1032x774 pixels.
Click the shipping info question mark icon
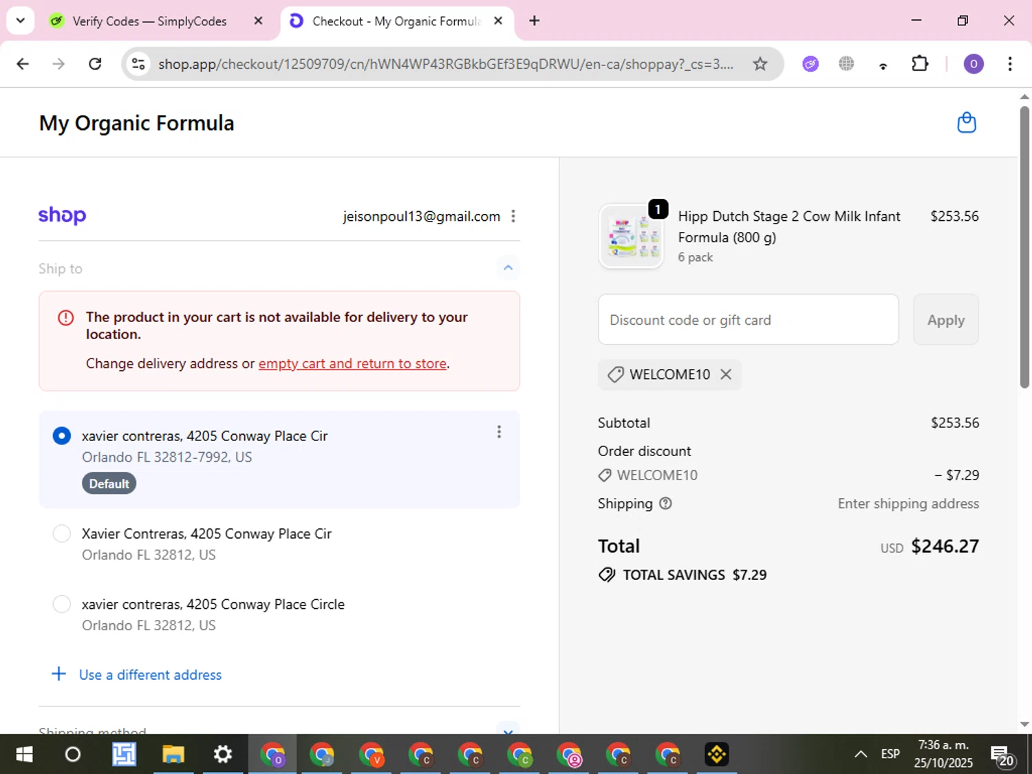[x=665, y=504]
